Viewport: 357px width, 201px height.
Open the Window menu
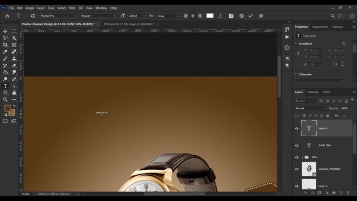click(101, 8)
